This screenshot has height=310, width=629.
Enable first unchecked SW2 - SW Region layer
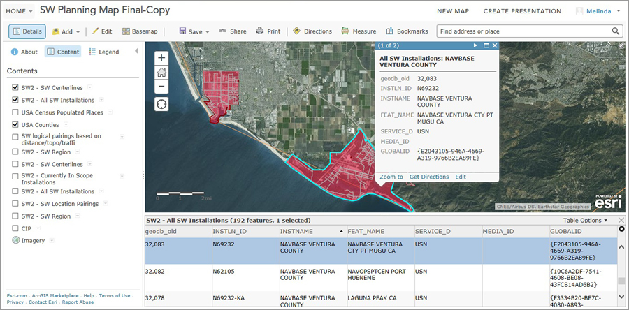(15, 152)
